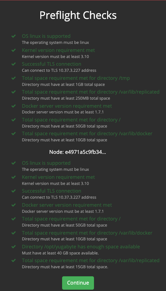Click checkmark beside 15GB /var/lib/replicated requirement

pos(13,261)
